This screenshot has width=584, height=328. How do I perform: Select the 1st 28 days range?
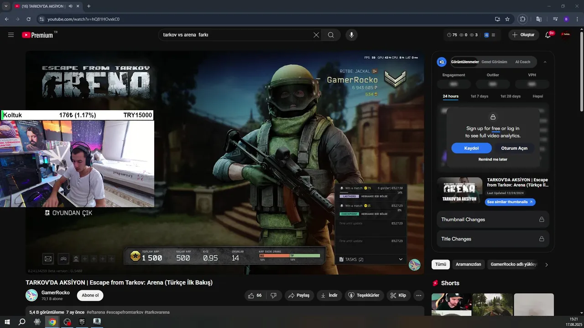[511, 96]
